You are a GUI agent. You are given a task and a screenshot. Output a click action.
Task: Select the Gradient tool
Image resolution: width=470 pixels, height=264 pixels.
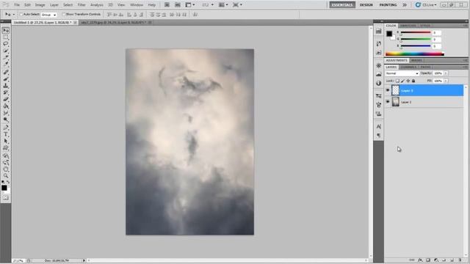click(6, 106)
